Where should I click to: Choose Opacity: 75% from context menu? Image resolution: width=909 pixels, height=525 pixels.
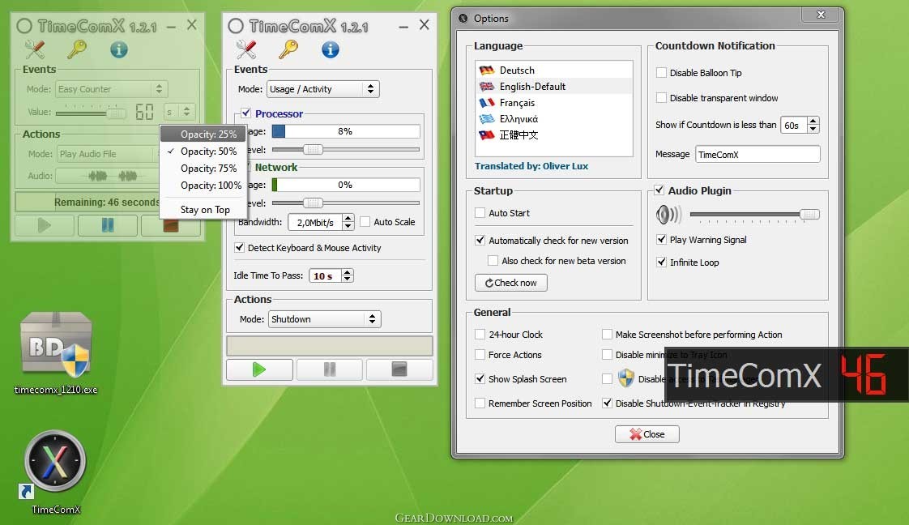203,169
